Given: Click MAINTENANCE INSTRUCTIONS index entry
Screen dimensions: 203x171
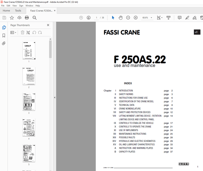Looking at the screenshot, I should [x=133, y=134].
